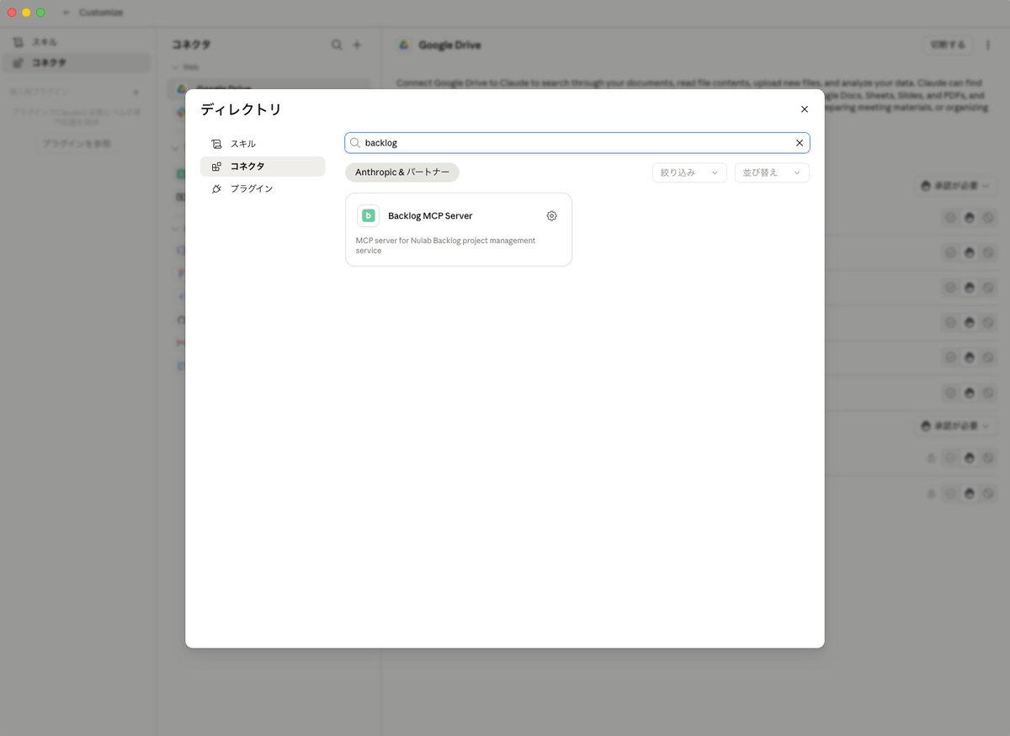Clear the backlog search query
The width and height of the screenshot is (1010, 736).
[x=800, y=143]
